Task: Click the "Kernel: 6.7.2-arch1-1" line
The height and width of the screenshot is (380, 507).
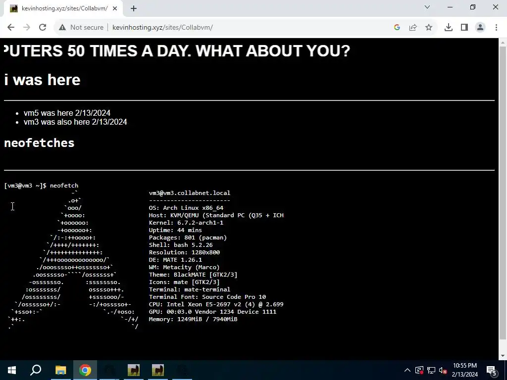Action: point(186,223)
